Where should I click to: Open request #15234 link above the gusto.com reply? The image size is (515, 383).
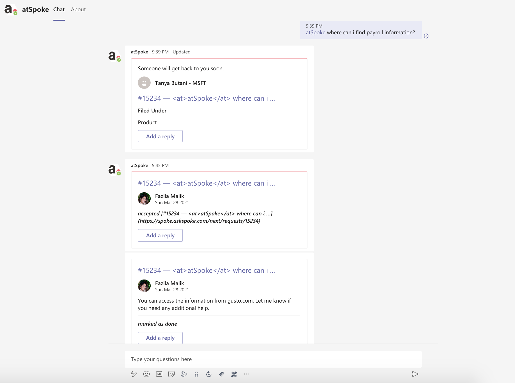[206, 270]
